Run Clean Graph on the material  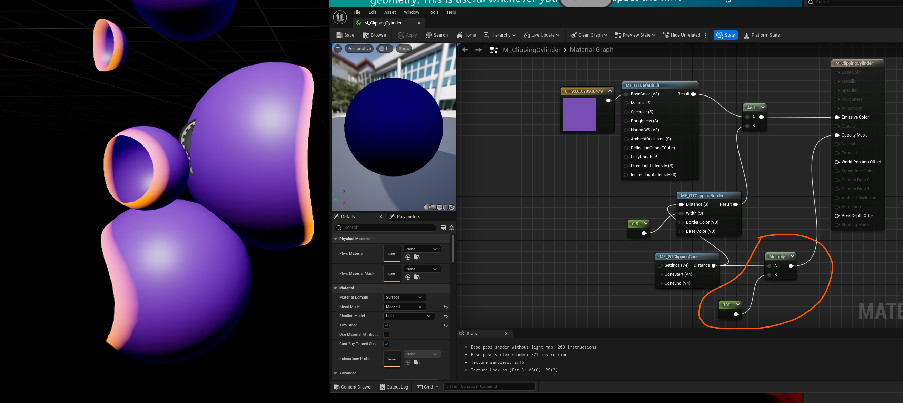click(588, 35)
